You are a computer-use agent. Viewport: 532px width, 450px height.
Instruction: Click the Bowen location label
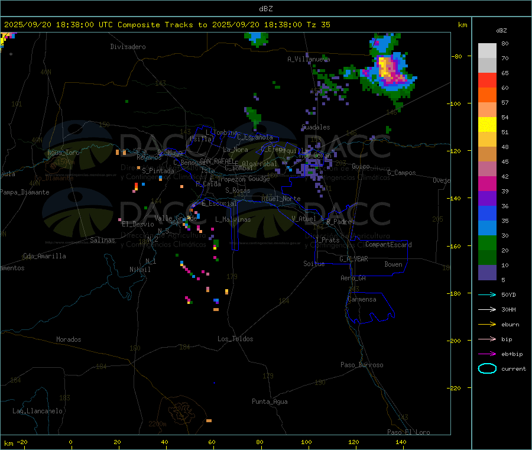pos(393,264)
